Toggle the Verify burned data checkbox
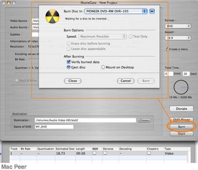The image size is (198, 170). click(x=68, y=62)
